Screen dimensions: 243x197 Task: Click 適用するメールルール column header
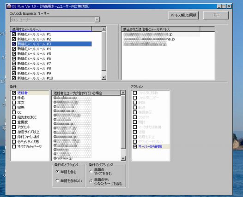tap(51, 29)
